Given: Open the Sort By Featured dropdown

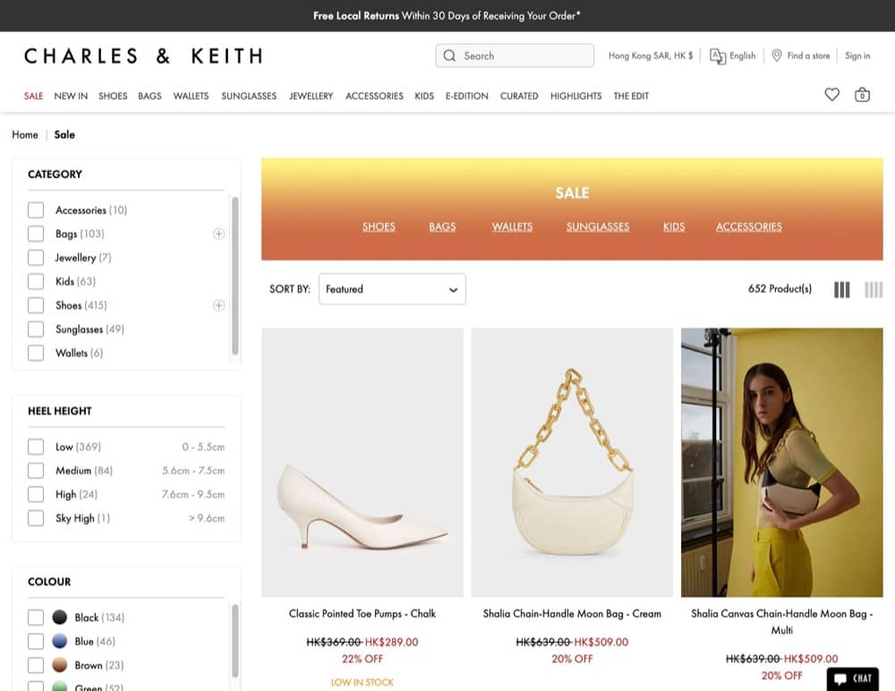Looking at the screenshot, I should (392, 289).
